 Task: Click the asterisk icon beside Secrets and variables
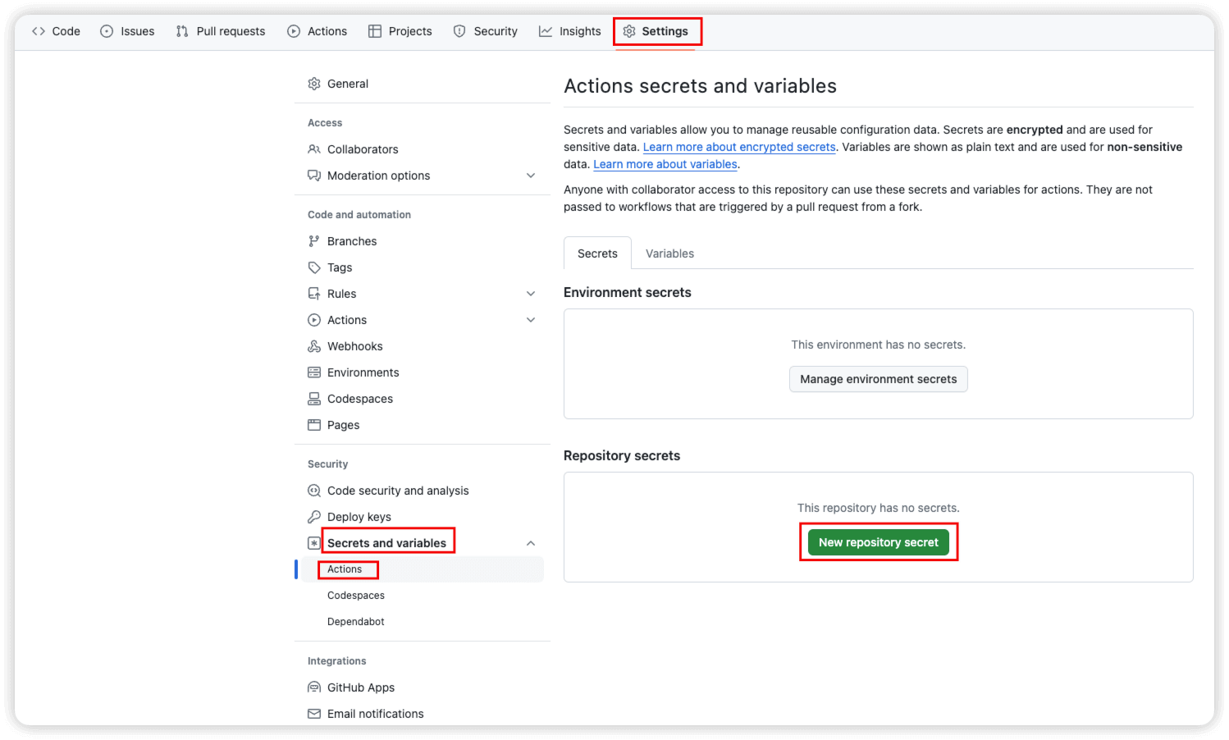tap(314, 543)
